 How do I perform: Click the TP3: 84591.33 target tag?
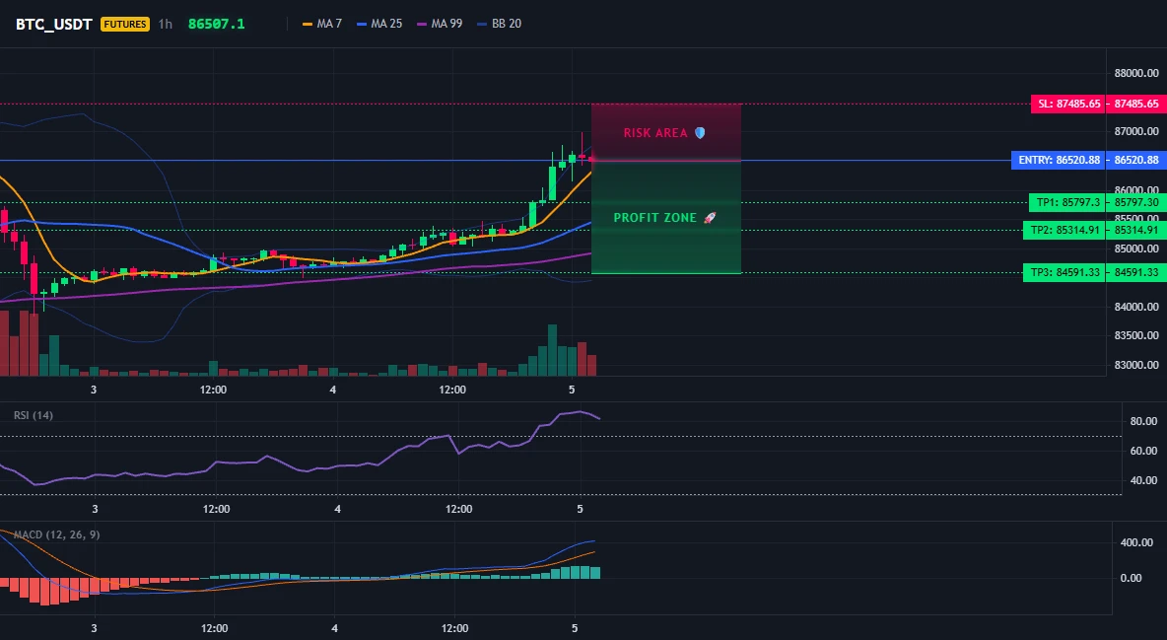[x=1064, y=273]
